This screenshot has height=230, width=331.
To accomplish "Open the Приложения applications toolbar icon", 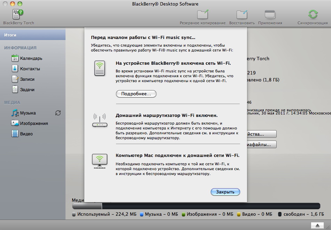I will [270, 15].
